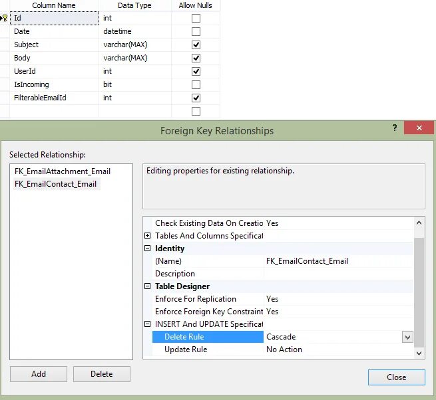Viewport: 436px width, 400px height.
Task: Select the Delete Rule property
Action: click(208, 337)
